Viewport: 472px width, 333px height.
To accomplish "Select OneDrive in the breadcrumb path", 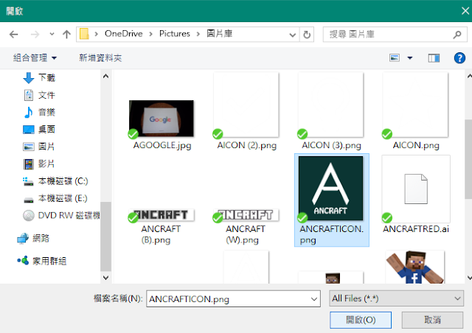I will [123, 34].
